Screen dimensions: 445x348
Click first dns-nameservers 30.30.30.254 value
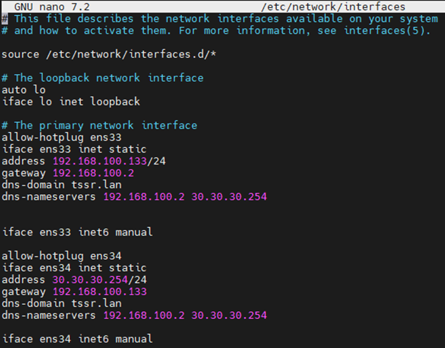point(229,196)
